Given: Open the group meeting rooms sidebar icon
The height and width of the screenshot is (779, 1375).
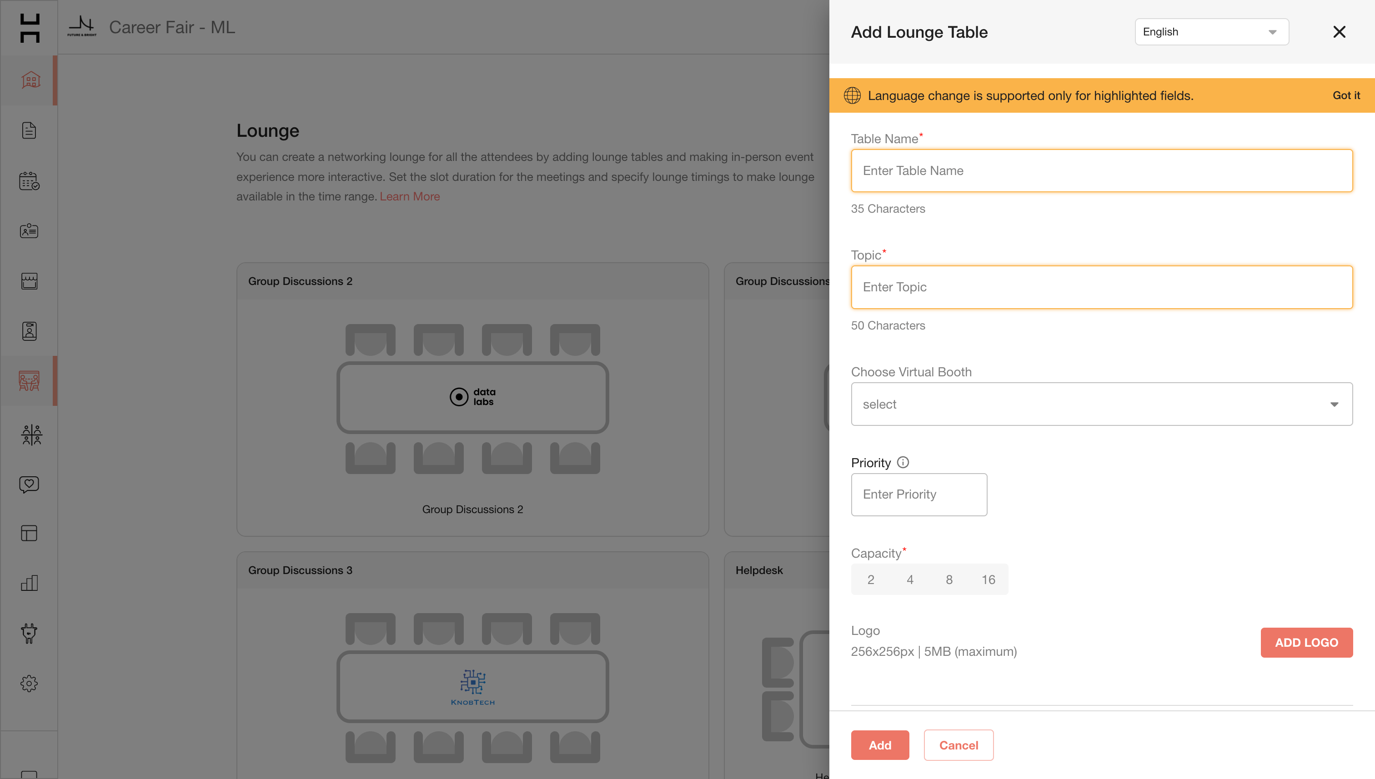Looking at the screenshot, I should click(x=31, y=434).
